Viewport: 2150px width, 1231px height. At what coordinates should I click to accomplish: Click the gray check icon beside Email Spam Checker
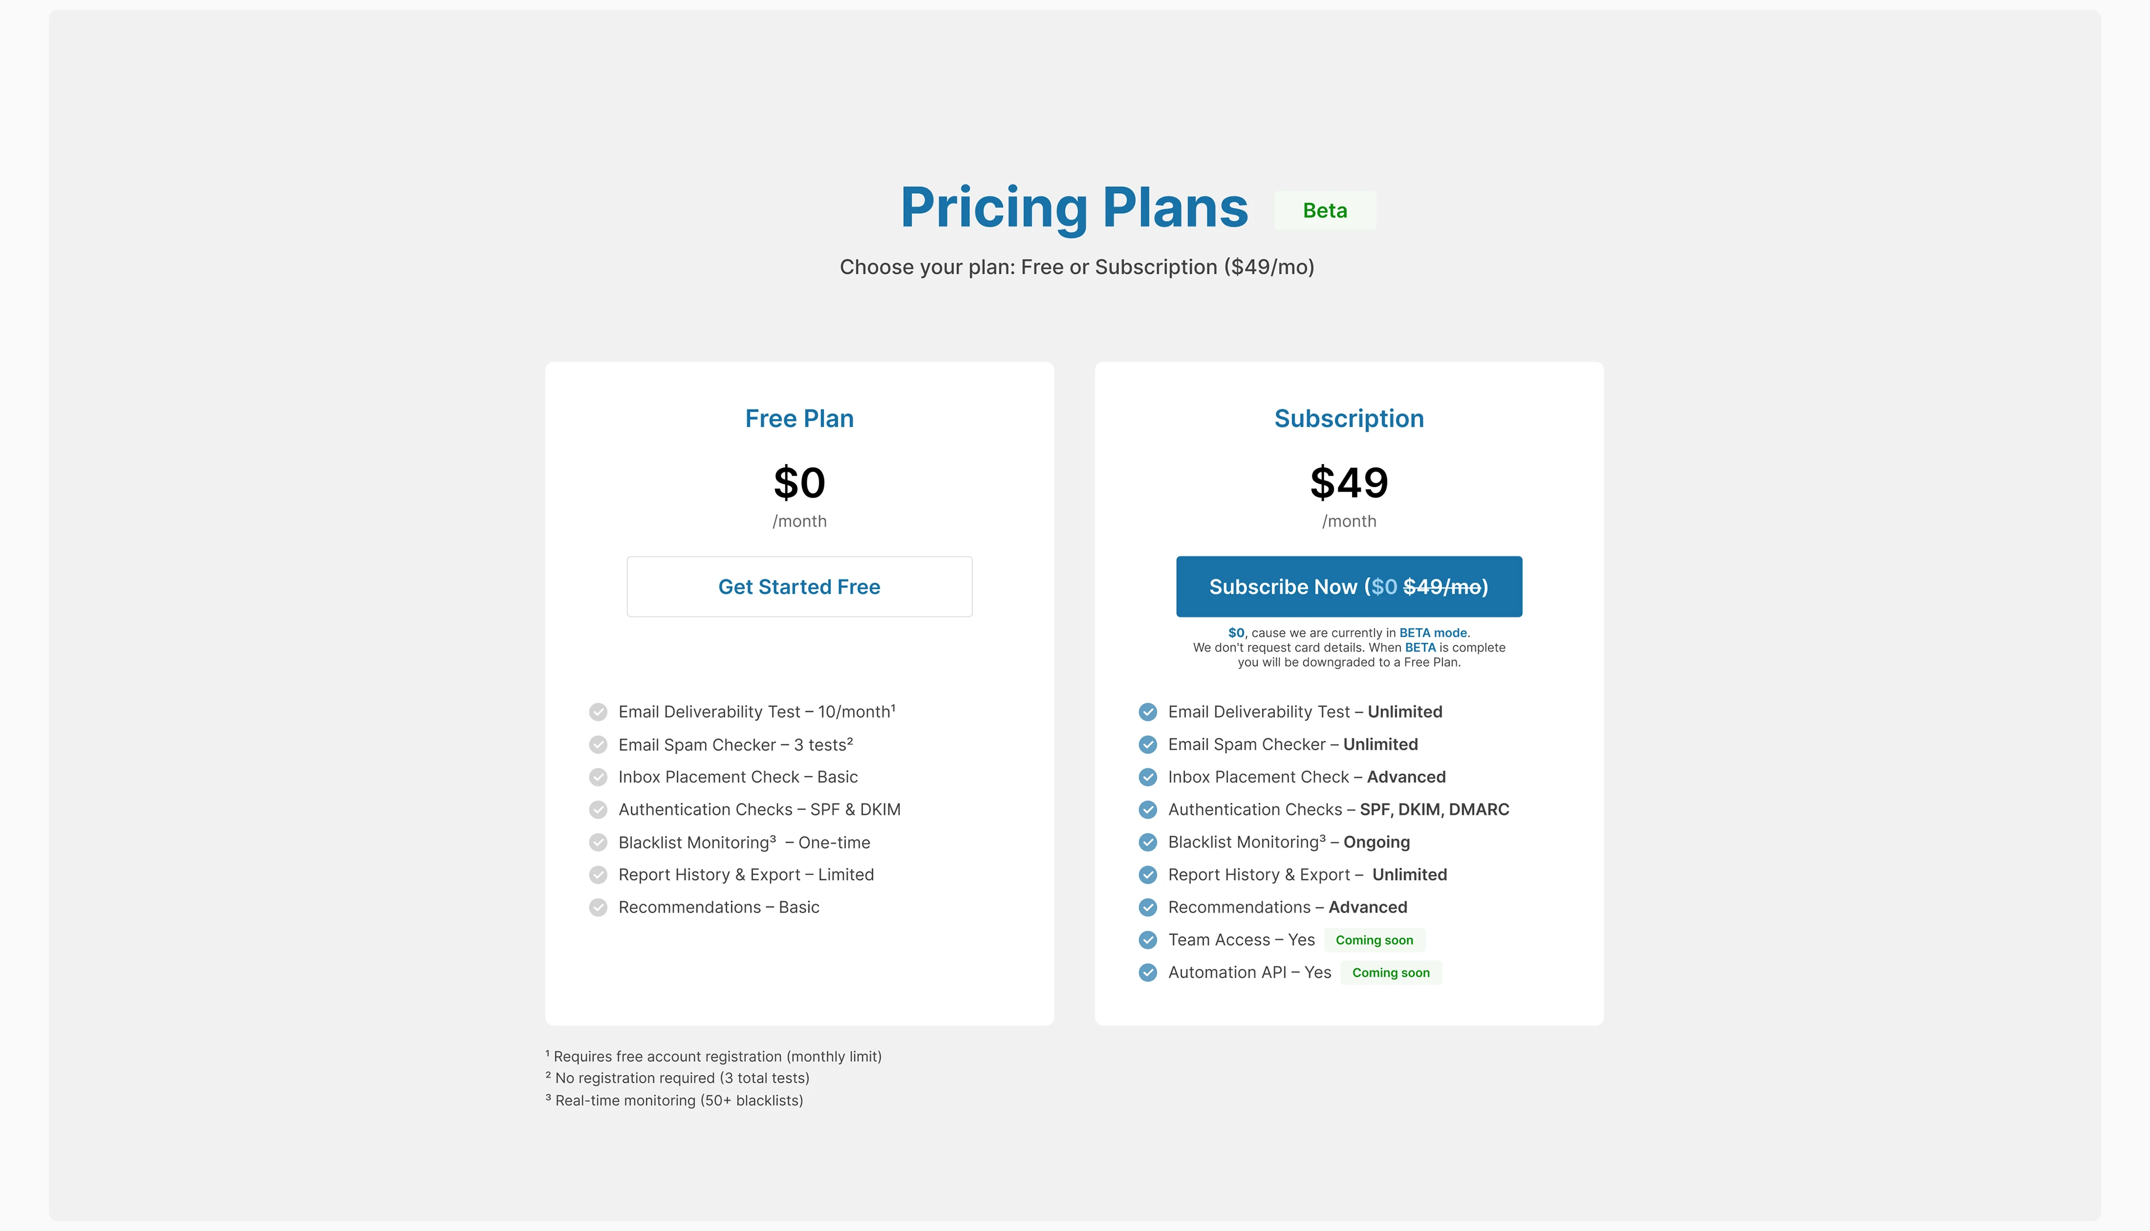(598, 745)
